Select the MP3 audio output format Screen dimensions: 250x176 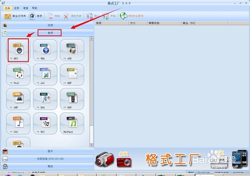tap(18, 50)
